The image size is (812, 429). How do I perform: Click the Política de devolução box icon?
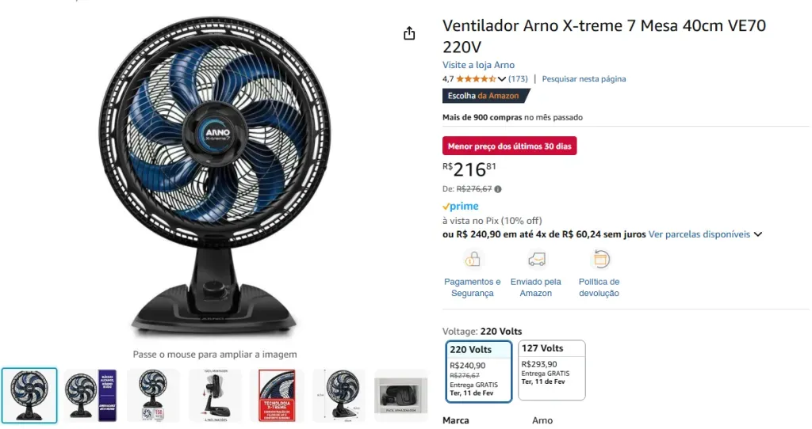click(600, 259)
